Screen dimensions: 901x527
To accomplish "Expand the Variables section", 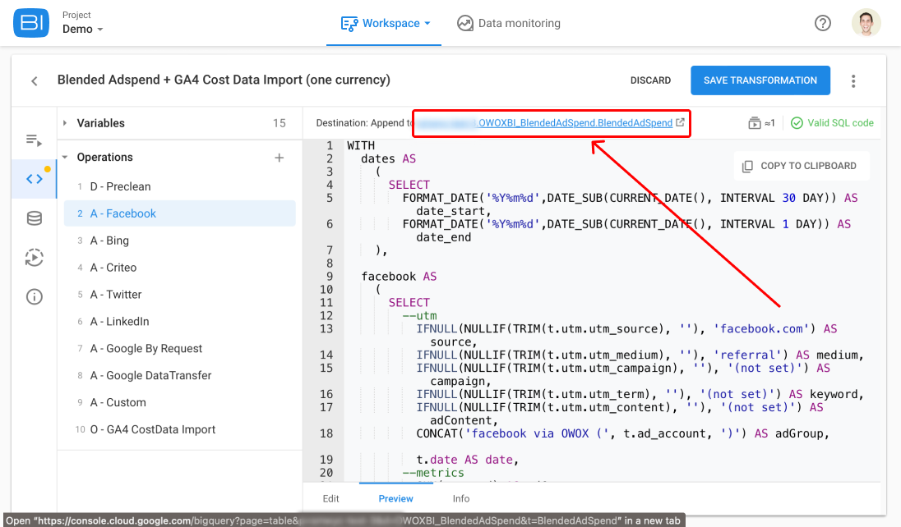I will pyautogui.click(x=65, y=123).
